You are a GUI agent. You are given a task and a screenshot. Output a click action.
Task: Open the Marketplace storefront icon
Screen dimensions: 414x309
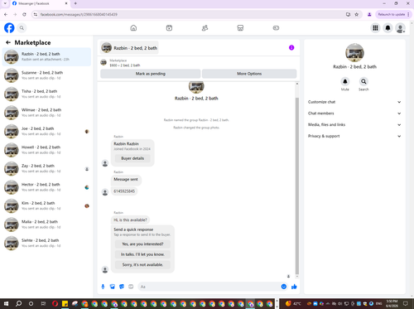pos(240,28)
